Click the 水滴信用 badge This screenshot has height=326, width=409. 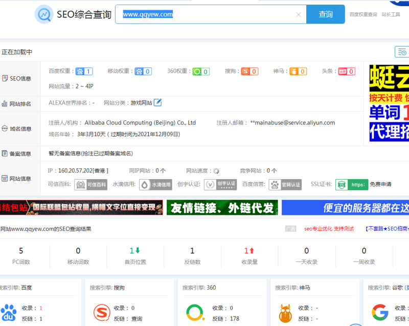click(x=155, y=185)
